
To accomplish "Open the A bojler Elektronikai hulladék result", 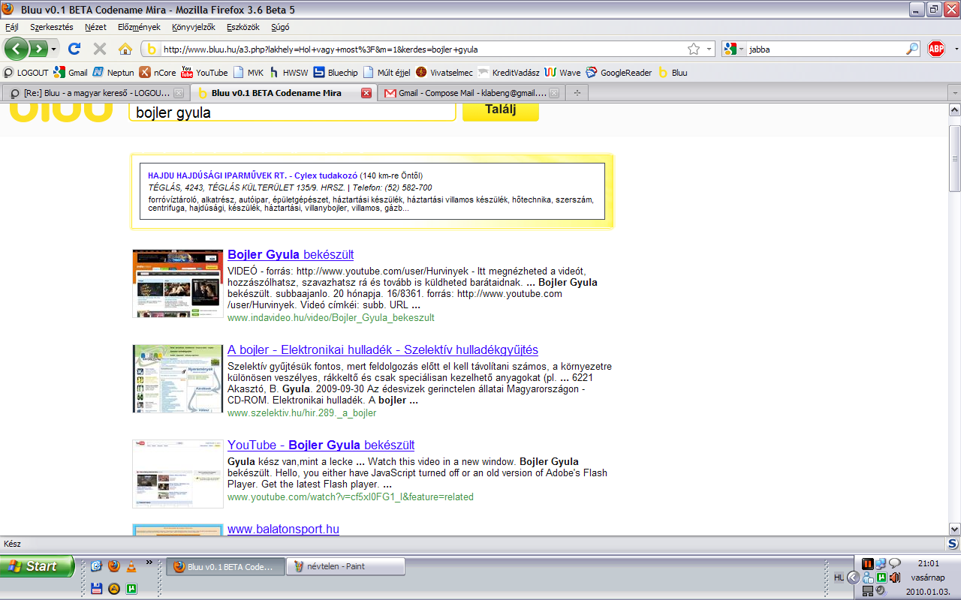I will click(383, 350).
